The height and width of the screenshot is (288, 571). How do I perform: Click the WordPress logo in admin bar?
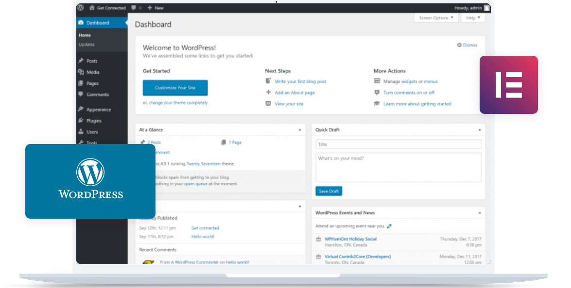click(x=81, y=8)
